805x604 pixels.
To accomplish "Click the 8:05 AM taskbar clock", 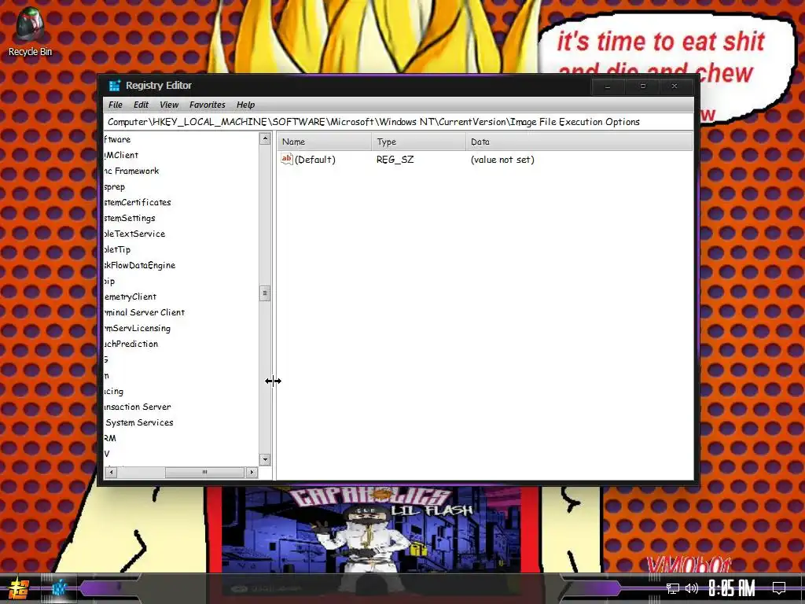I will [732, 588].
